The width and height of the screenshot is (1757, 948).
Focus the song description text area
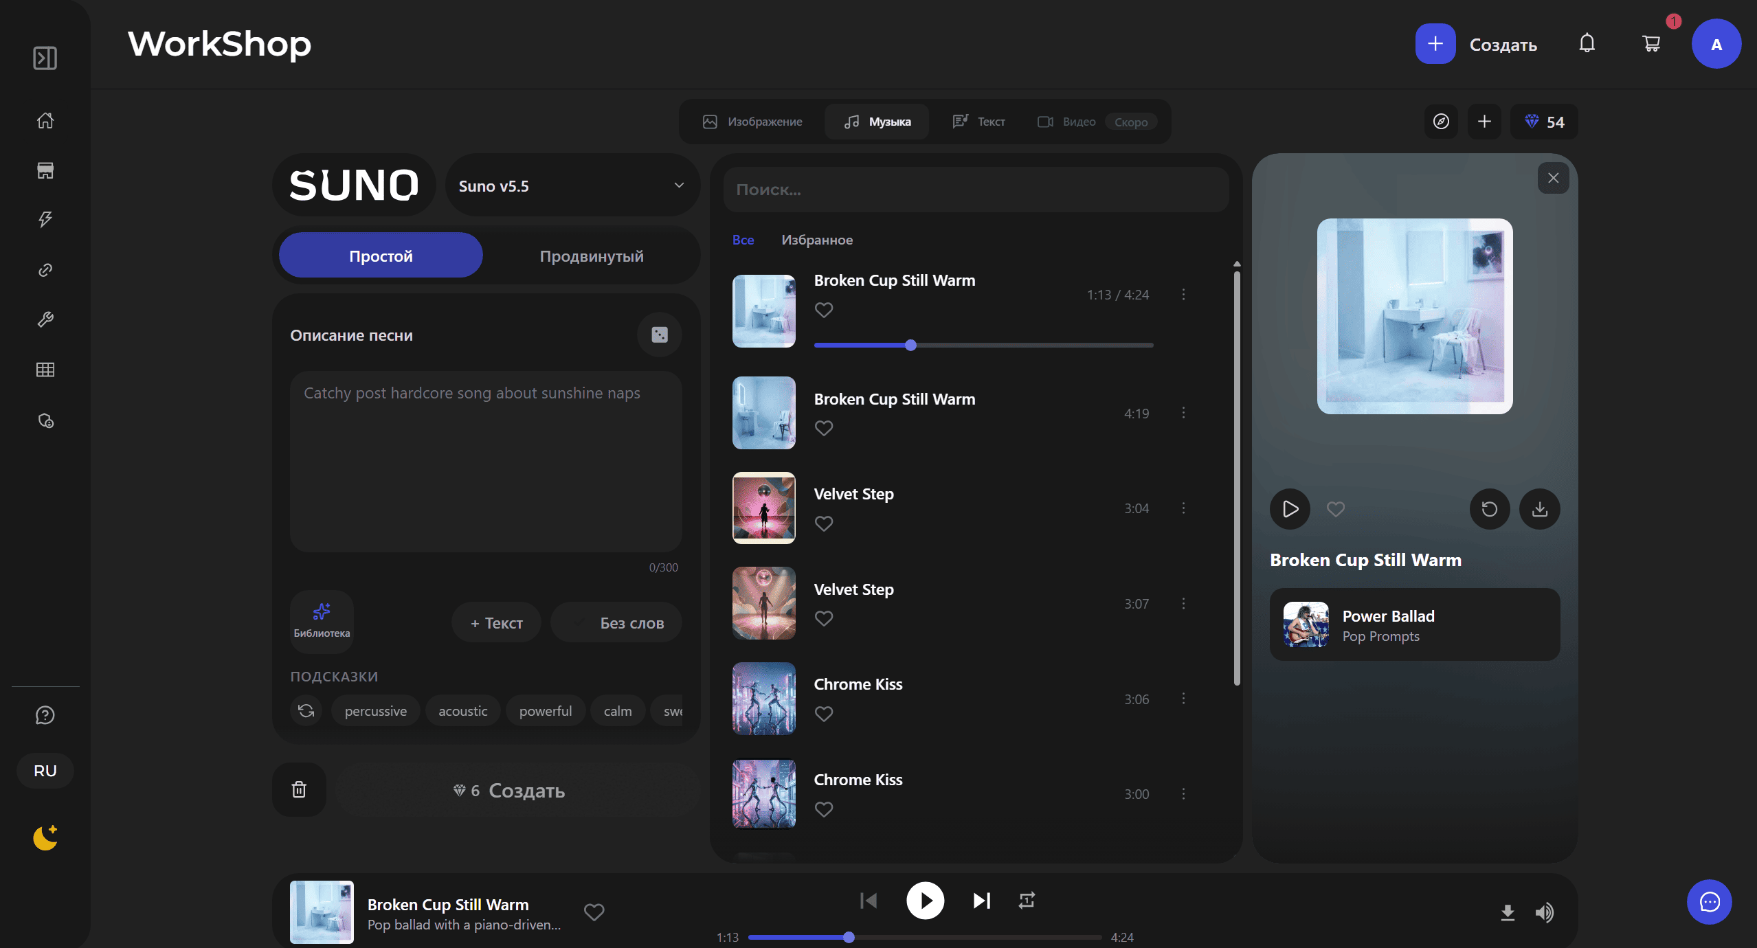486,462
